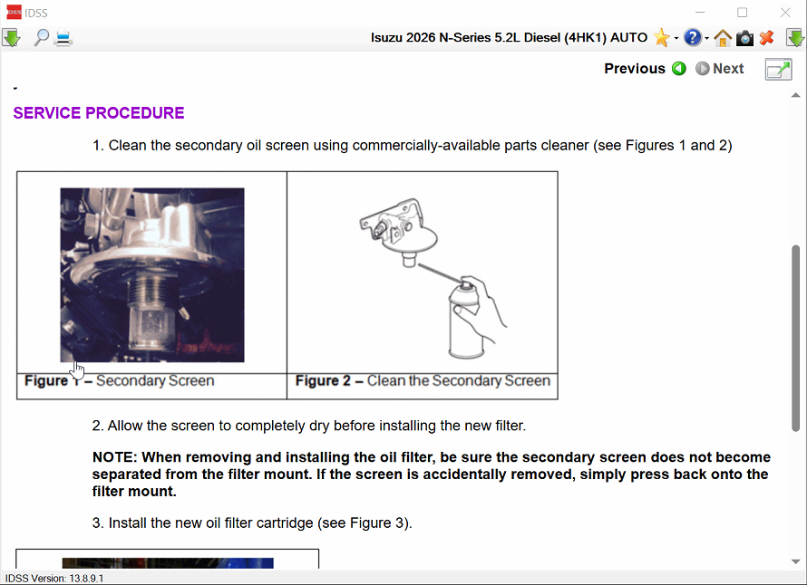Click the Isuzu 2026 N-Series vehicle title
807x585 pixels.
509,38
